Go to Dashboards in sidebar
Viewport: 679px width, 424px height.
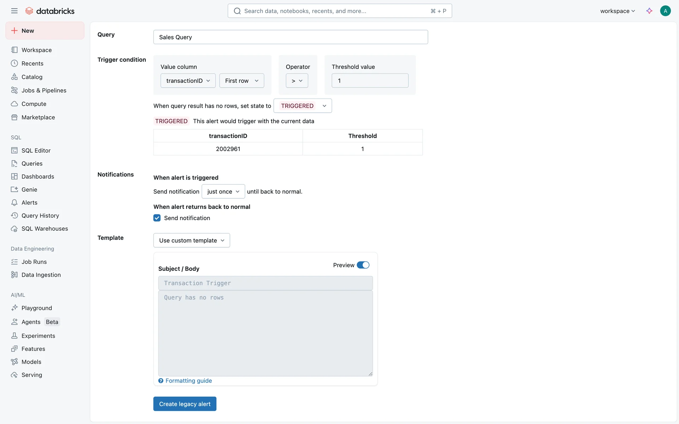click(37, 176)
